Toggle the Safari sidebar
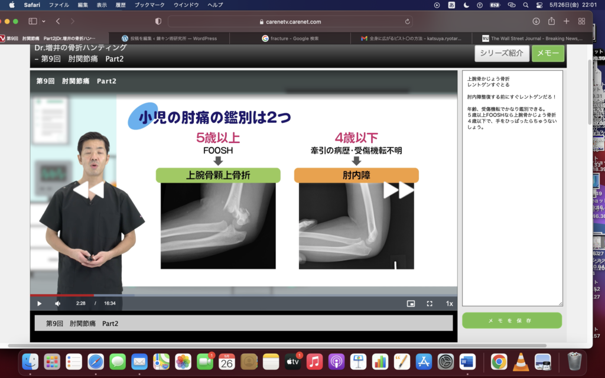This screenshot has width=605, height=378. pos(32,21)
